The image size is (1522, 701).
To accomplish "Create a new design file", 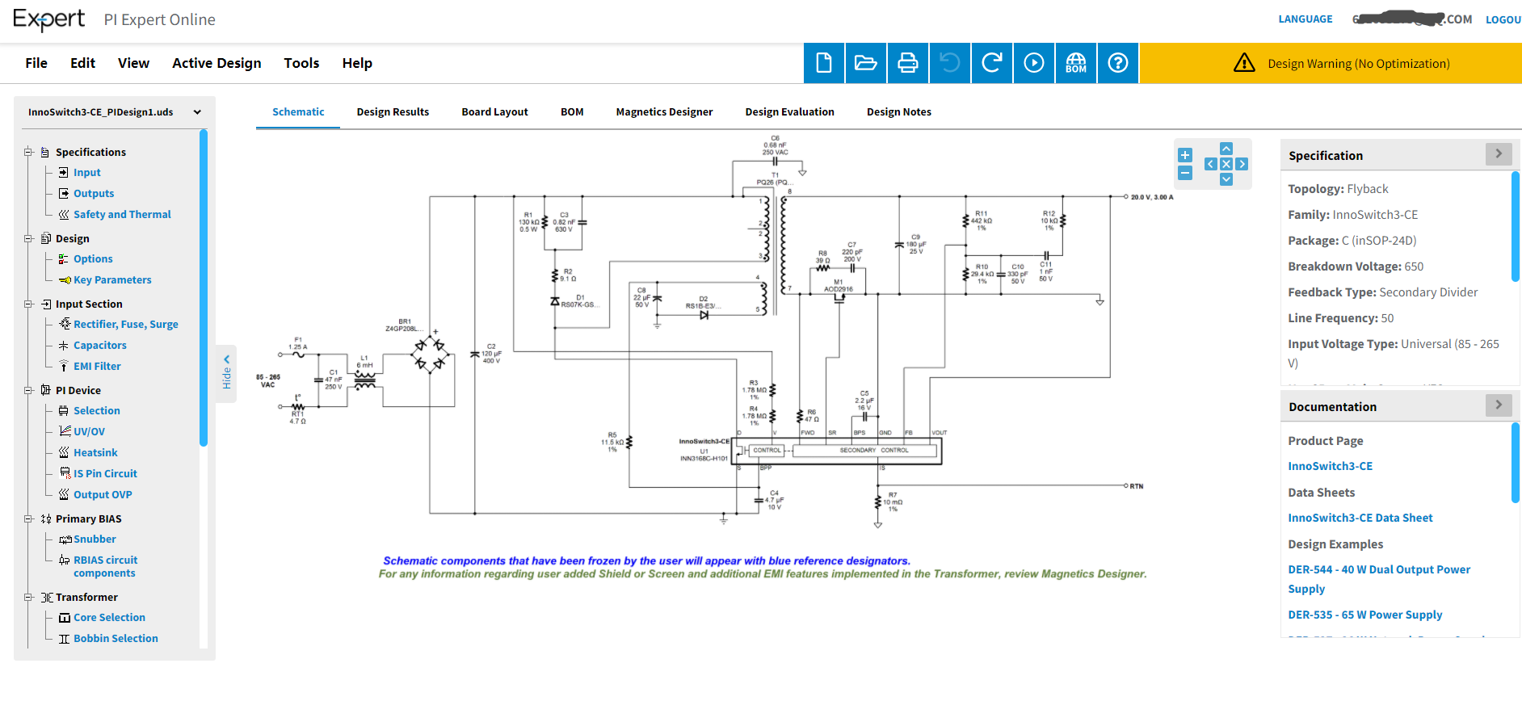I will 824,63.
